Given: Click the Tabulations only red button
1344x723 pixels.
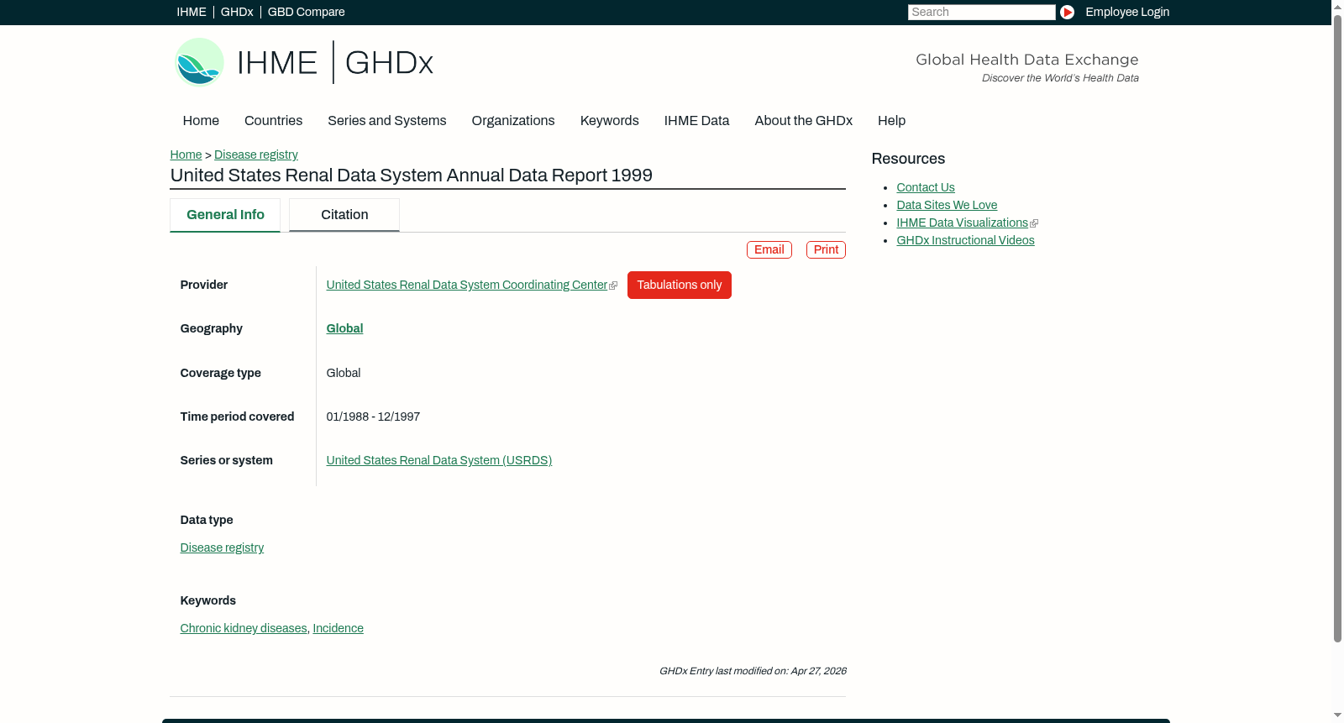Looking at the screenshot, I should 679,286.
